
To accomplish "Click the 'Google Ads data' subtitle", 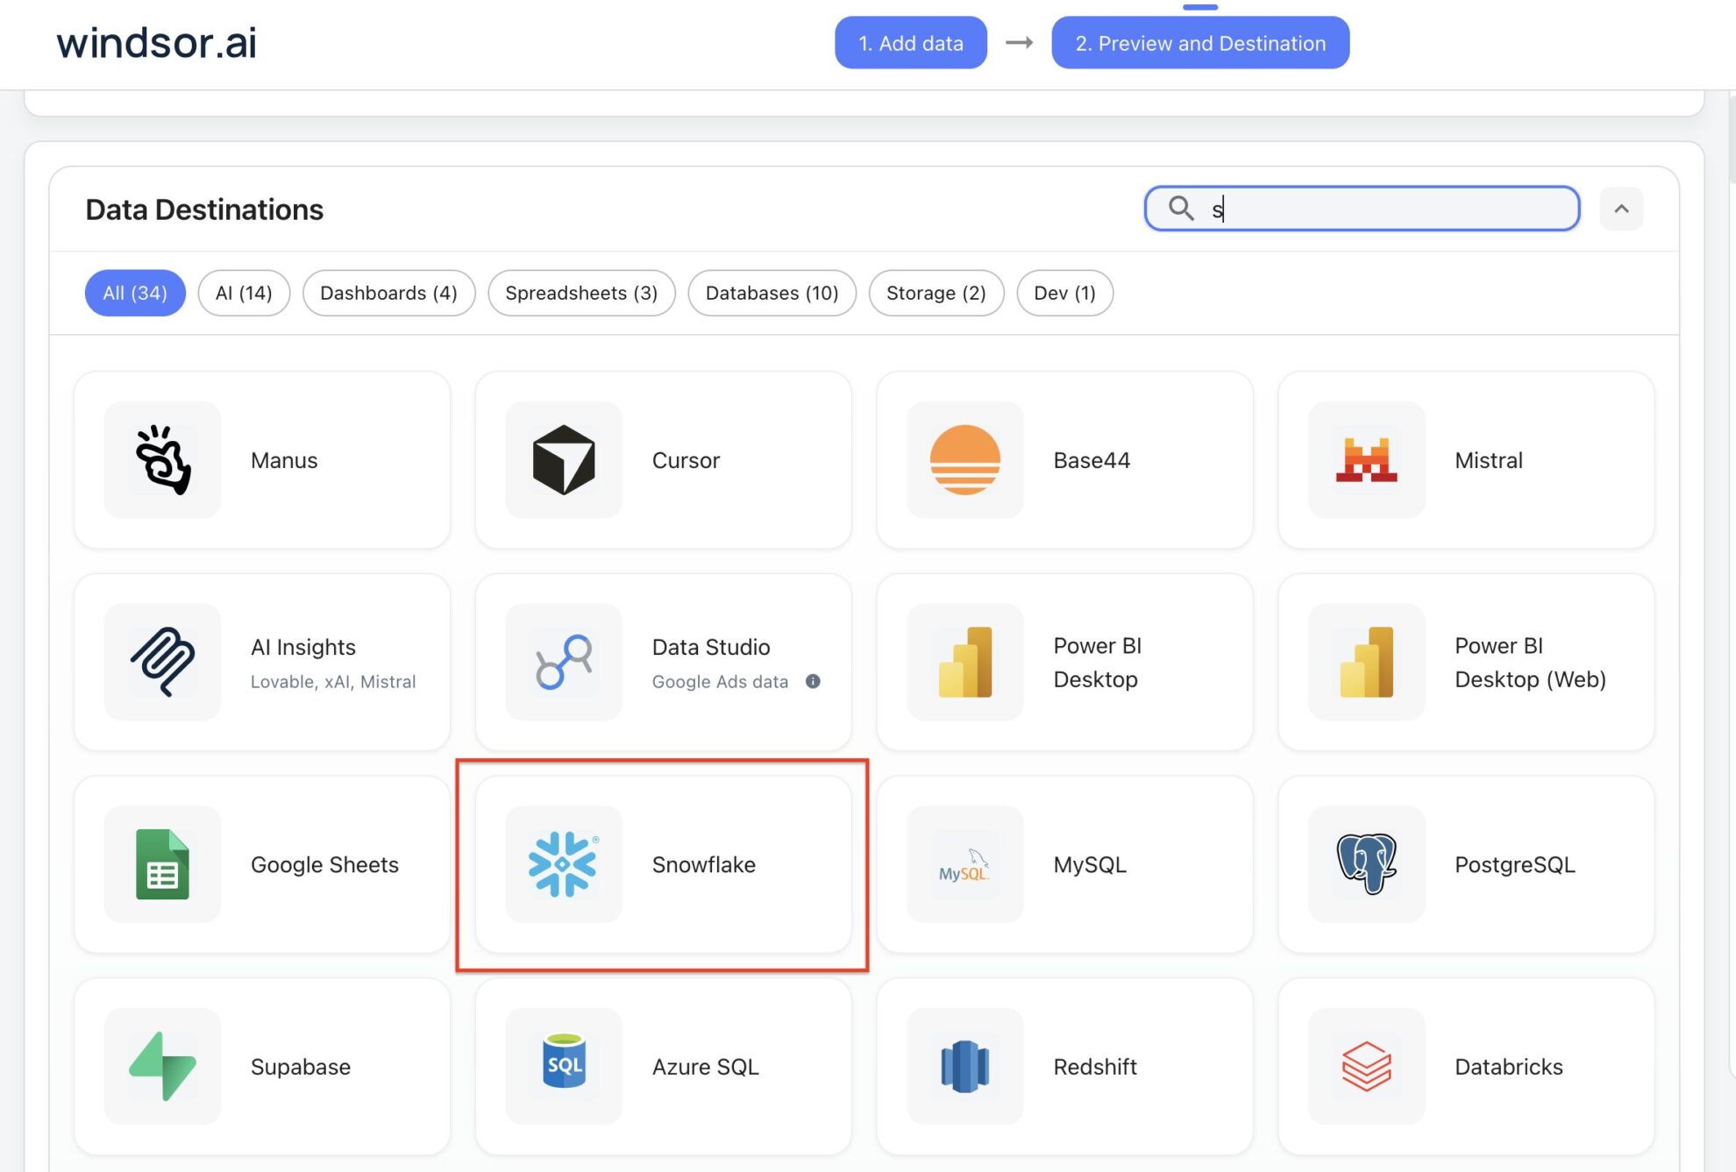I will click(x=720, y=681).
